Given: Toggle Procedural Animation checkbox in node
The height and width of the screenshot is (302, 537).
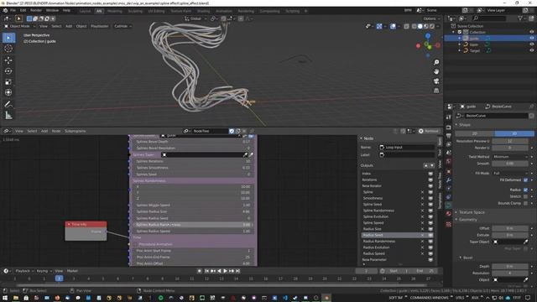Looking at the screenshot, I should point(136,244).
